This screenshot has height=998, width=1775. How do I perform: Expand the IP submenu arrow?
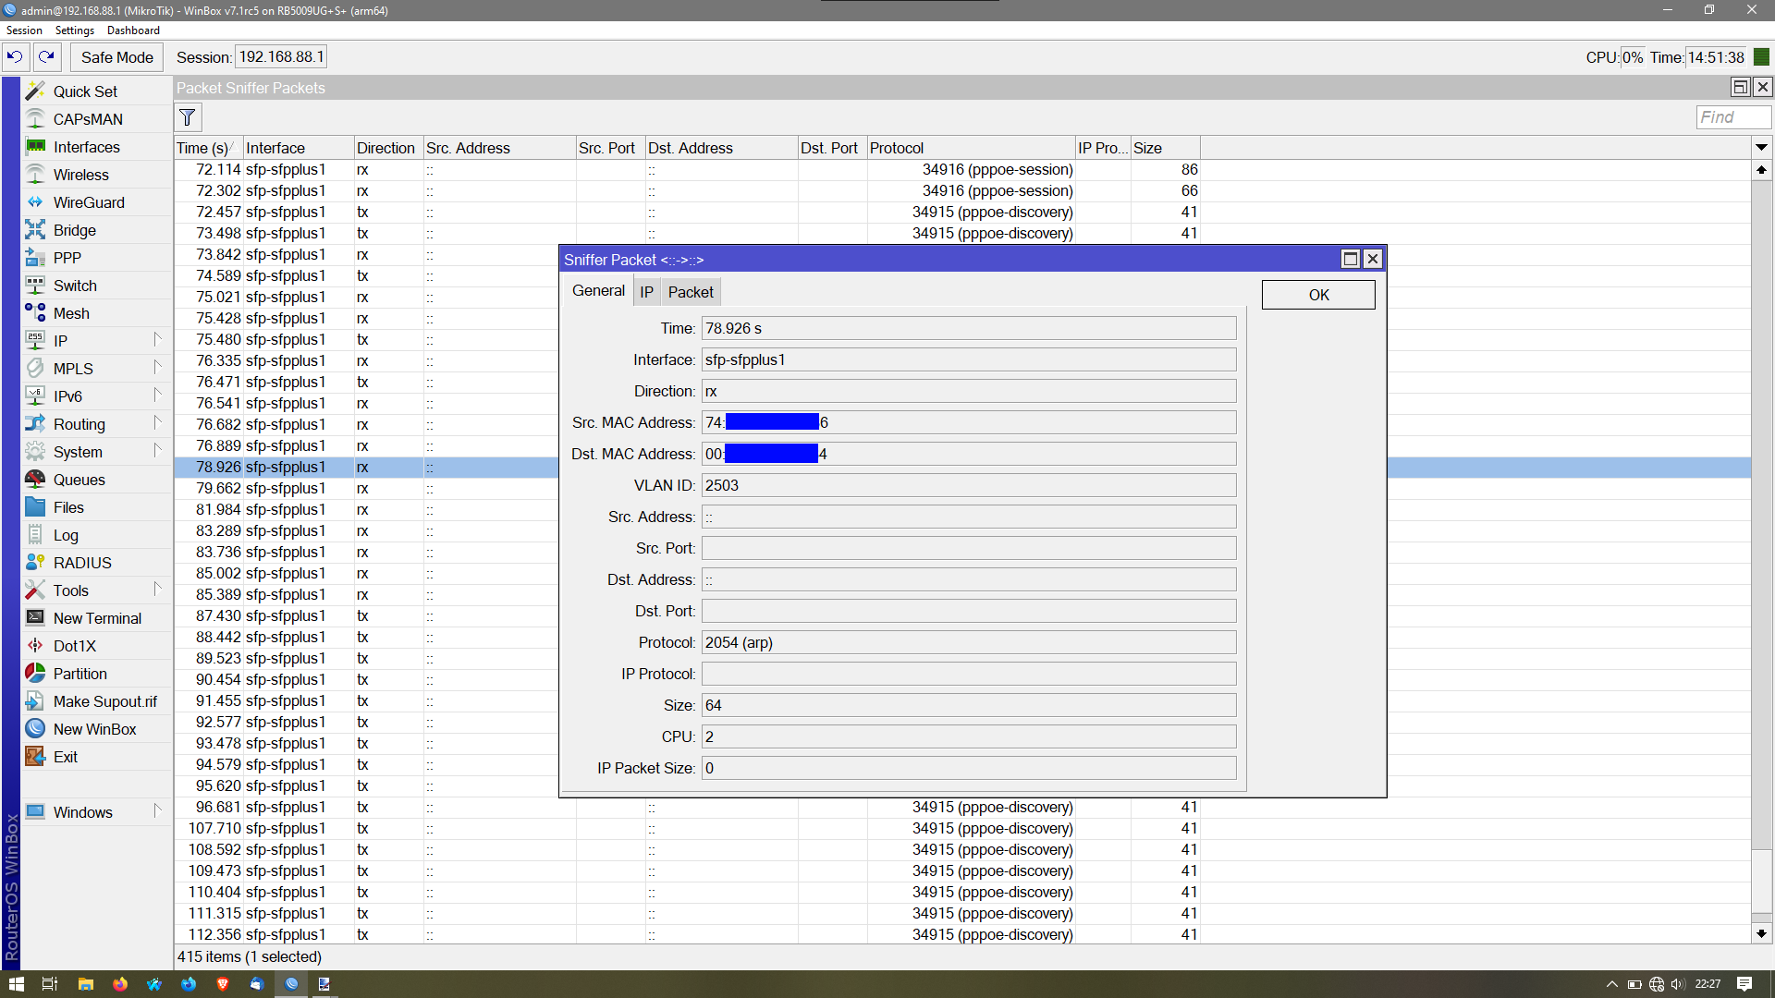tap(157, 340)
